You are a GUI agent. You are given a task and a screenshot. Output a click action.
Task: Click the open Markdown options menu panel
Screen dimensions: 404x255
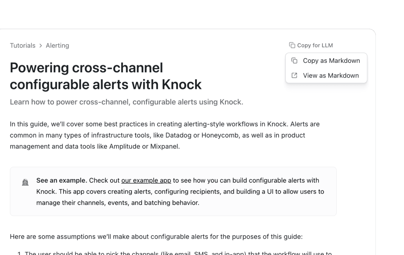point(326,68)
